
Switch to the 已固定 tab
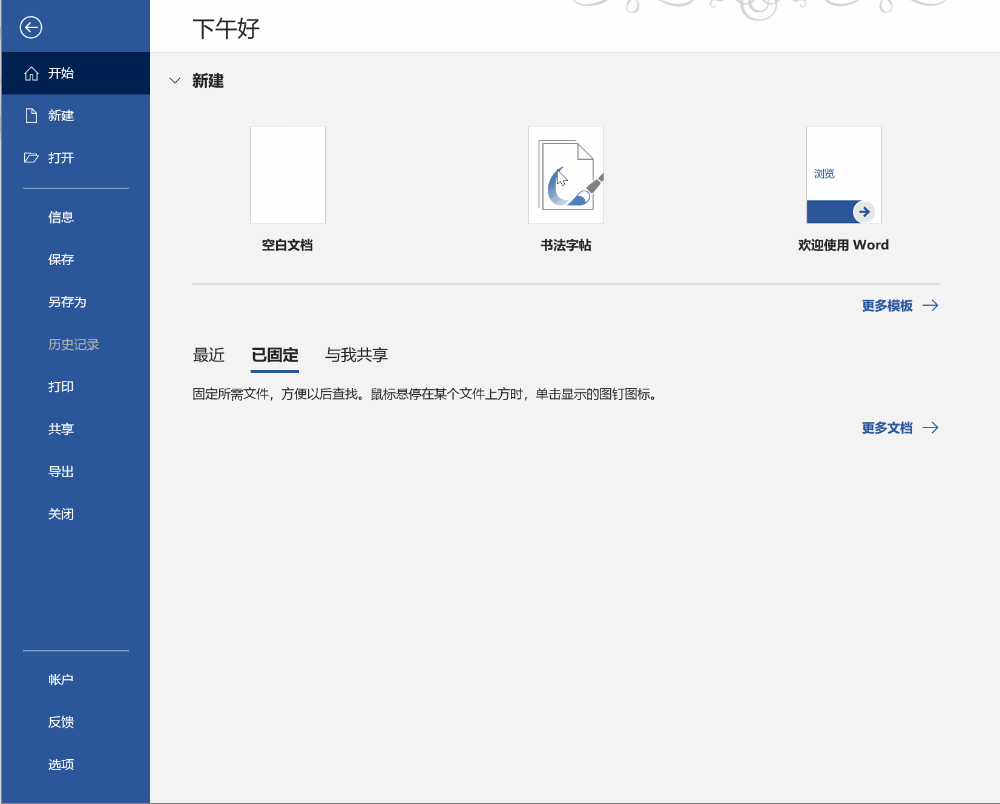point(275,355)
